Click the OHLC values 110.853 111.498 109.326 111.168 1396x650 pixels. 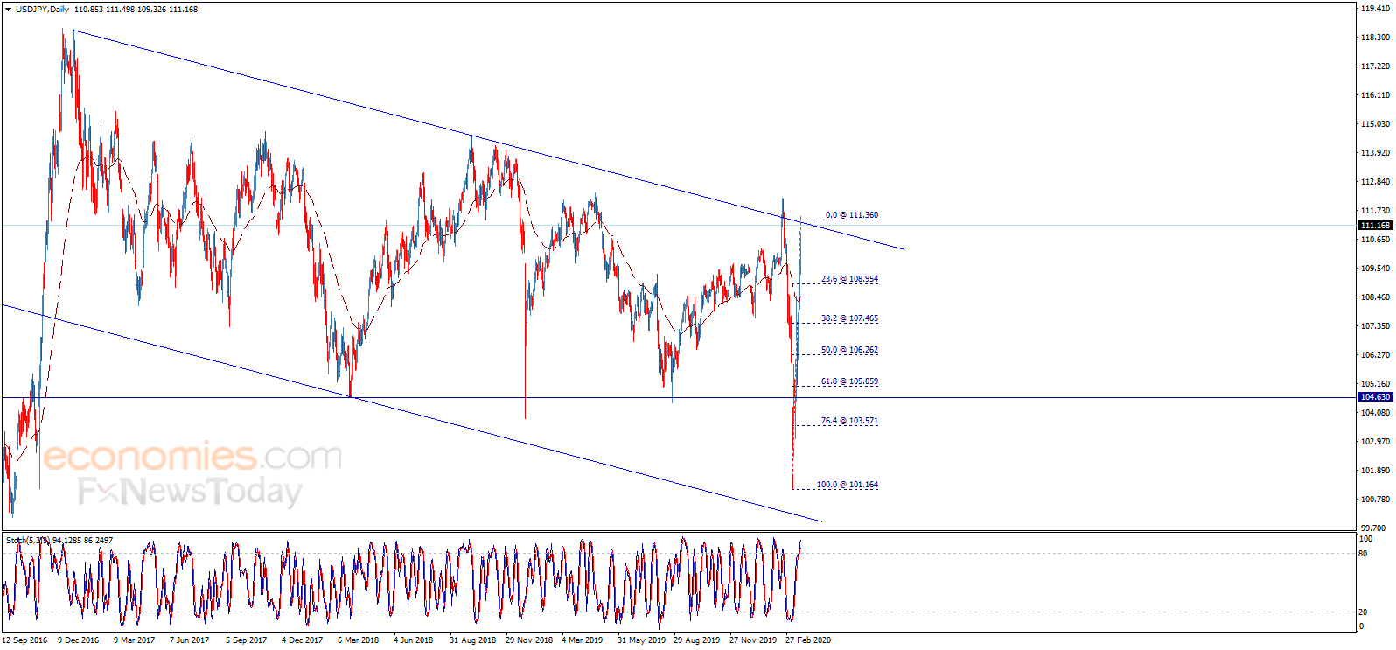(x=136, y=10)
